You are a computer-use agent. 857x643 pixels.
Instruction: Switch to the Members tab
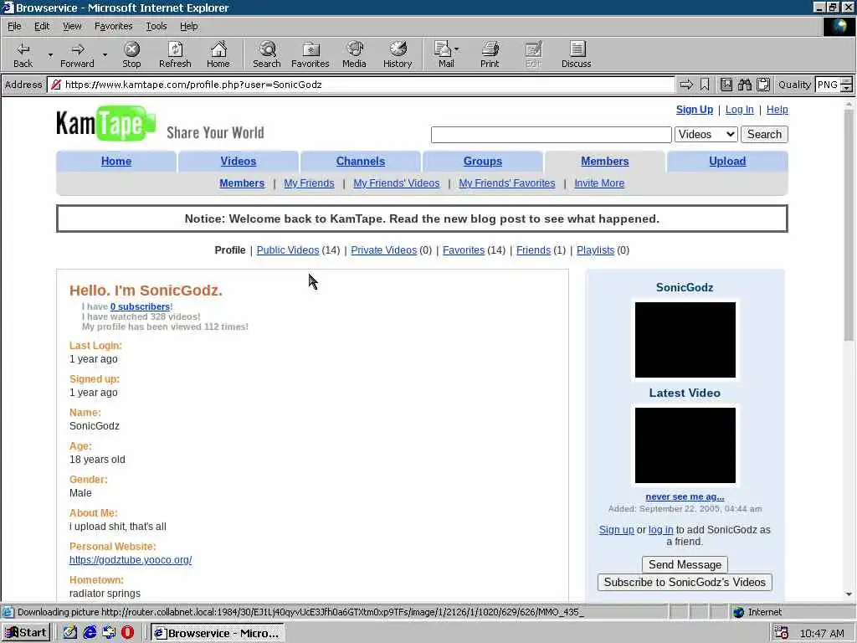pos(604,162)
